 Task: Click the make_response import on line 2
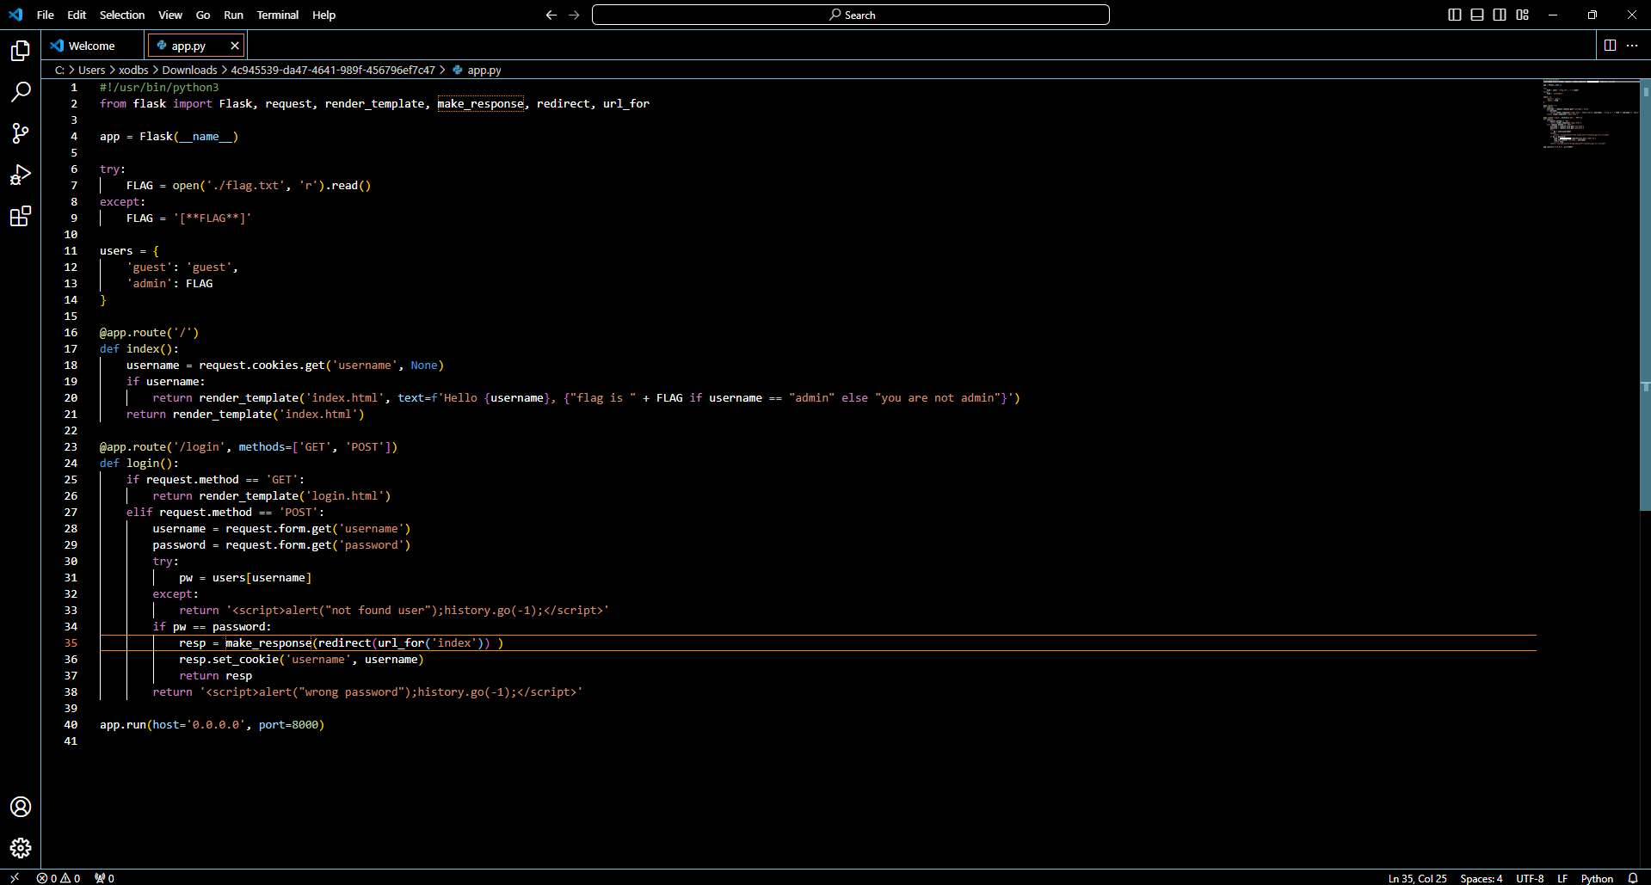coord(480,104)
